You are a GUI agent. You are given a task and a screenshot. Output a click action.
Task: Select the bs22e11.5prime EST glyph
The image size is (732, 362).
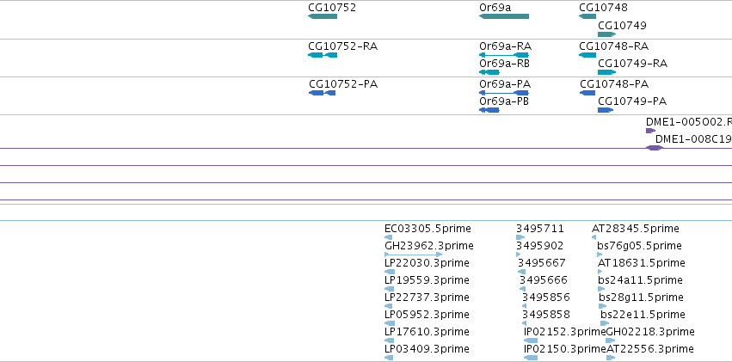(605, 323)
